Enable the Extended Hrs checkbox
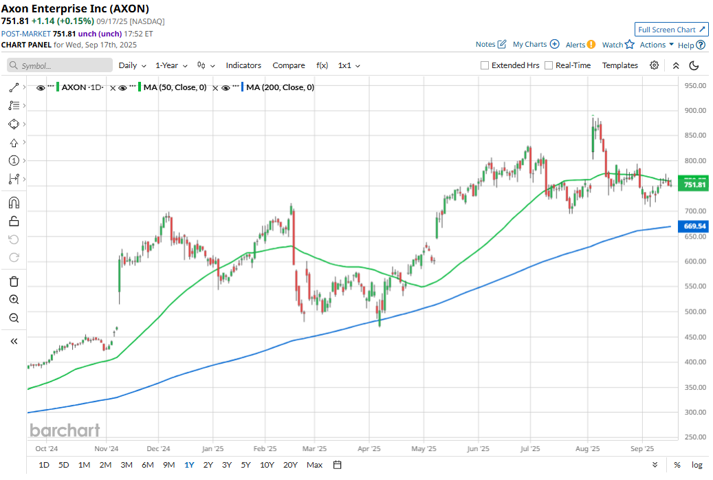The width and height of the screenshot is (713, 480). click(485, 65)
